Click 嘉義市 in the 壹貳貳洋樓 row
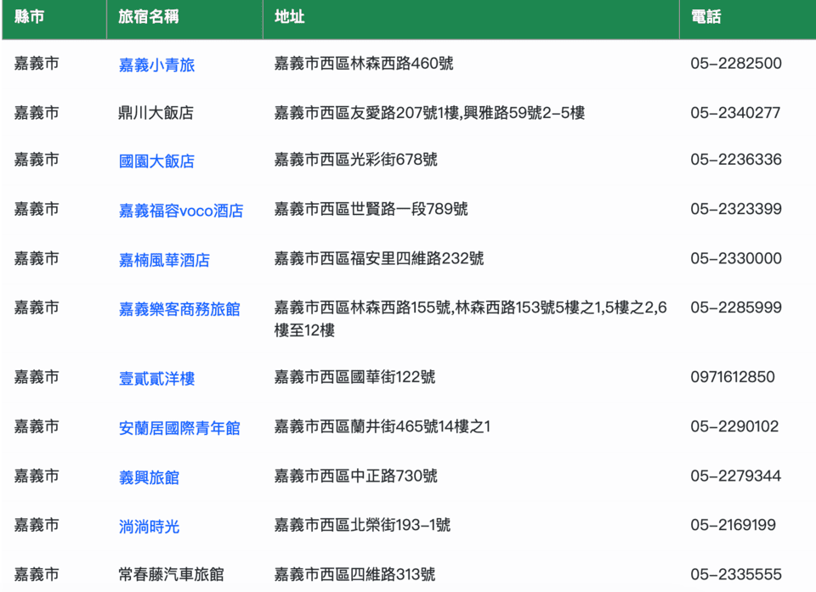Screen dimensions: 816x592 click(x=37, y=376)
